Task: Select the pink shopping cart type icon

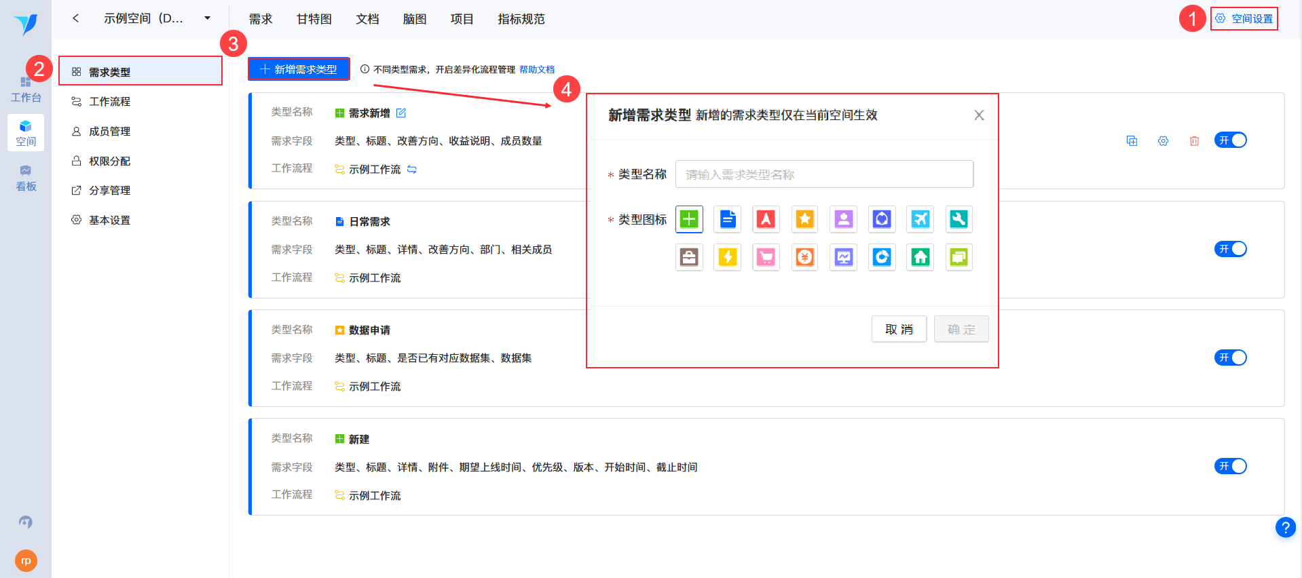Action: [766, 257]
